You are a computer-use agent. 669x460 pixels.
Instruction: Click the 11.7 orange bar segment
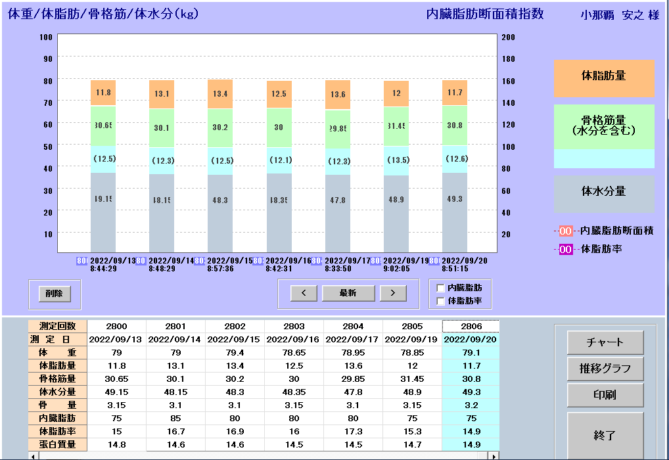click(455, 93)
